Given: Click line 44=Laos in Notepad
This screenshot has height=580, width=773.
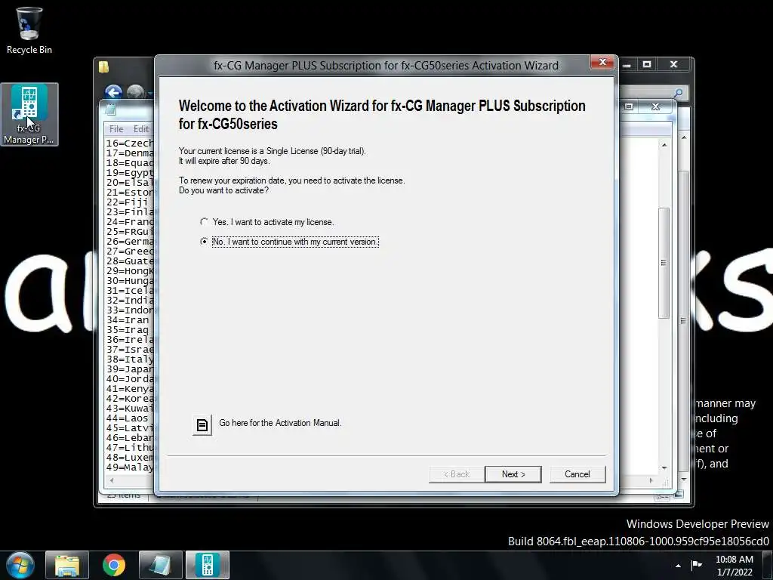Looking at the screenshot, I should [x=127, y=418].
